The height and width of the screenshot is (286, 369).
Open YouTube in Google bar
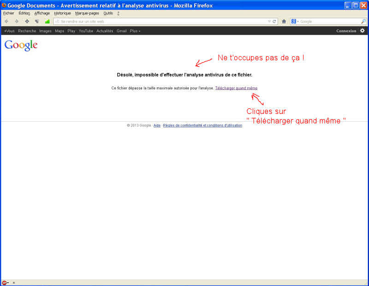point(86,31)
